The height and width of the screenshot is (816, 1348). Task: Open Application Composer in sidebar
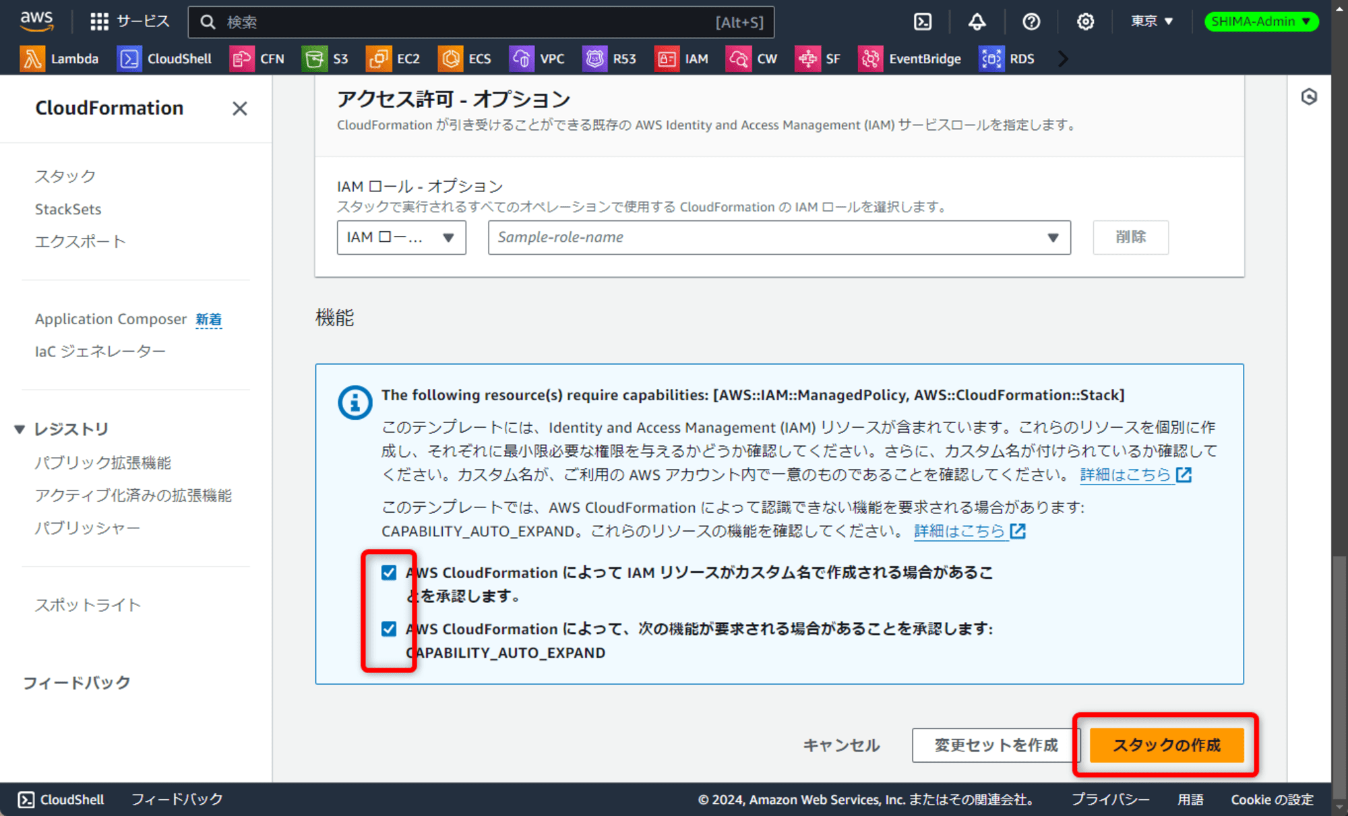[111, 319]
